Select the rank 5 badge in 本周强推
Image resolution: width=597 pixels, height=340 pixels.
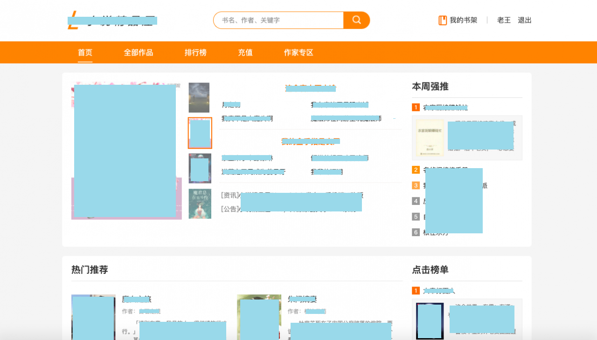pos(416,217)
